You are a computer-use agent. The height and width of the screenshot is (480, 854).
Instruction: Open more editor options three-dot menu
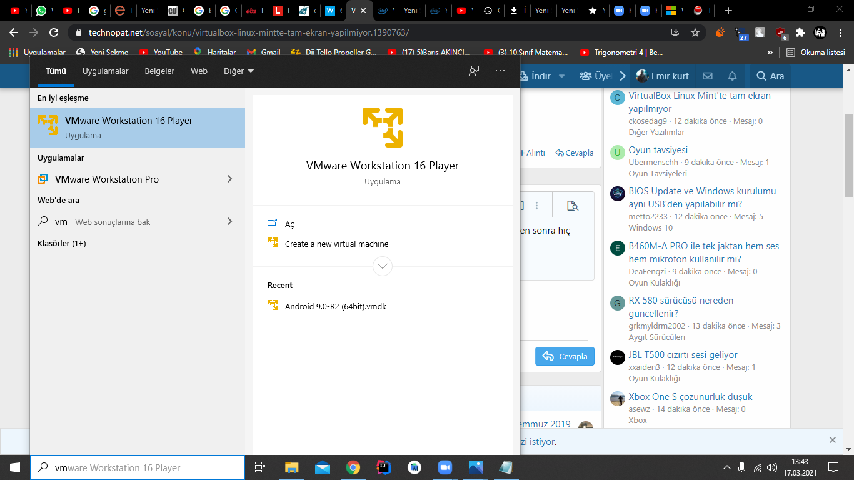coord(536,206)
